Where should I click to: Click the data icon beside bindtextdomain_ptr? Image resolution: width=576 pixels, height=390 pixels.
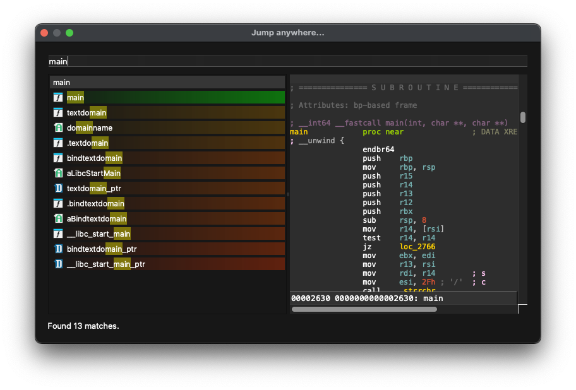click(58, 249)
